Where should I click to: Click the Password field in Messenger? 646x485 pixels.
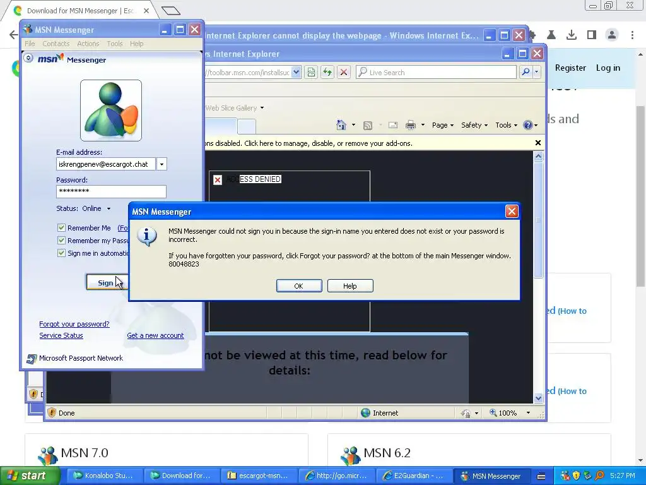(x=111, y=191)
